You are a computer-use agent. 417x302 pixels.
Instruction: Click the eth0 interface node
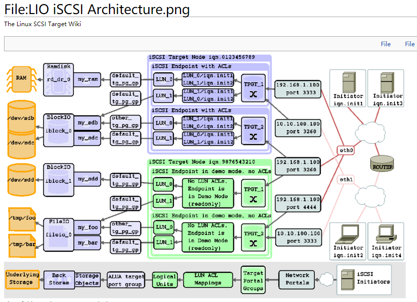[345, 150]
